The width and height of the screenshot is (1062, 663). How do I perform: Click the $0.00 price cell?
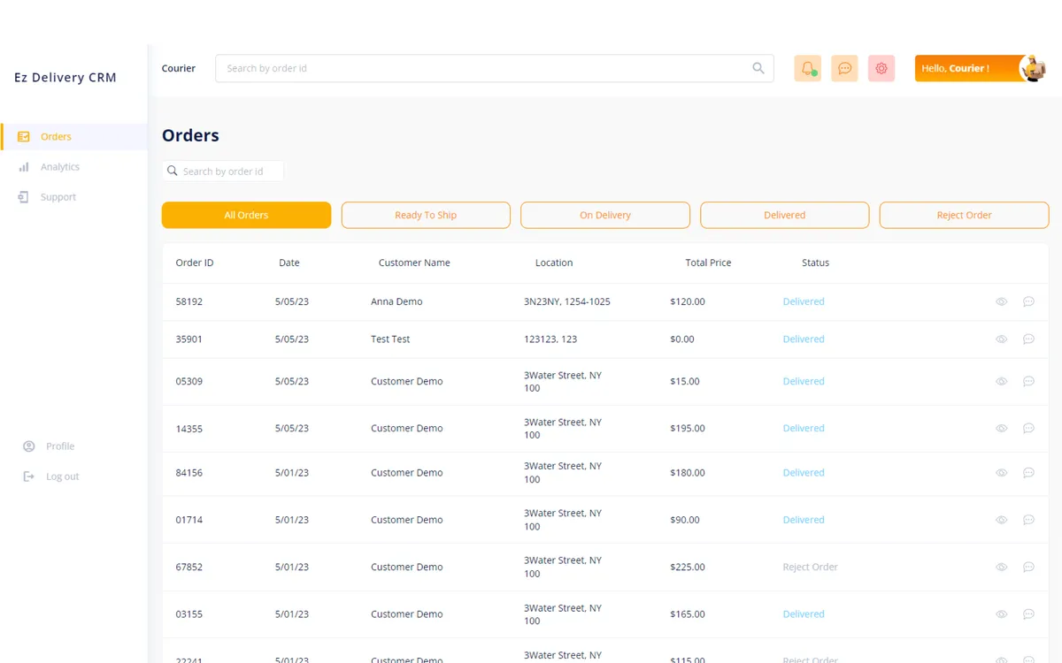pyautogui.click(x=682, y=339)
